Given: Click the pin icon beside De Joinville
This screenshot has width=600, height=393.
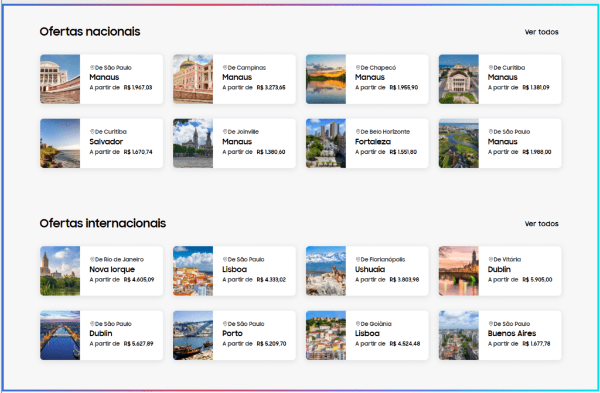Looking at the screenshot, I should (225, 132).
